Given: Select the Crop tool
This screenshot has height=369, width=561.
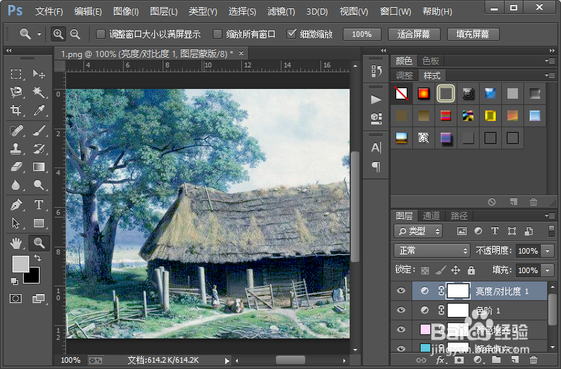Looking at the screenshot, I should click(x=16, y=110).
